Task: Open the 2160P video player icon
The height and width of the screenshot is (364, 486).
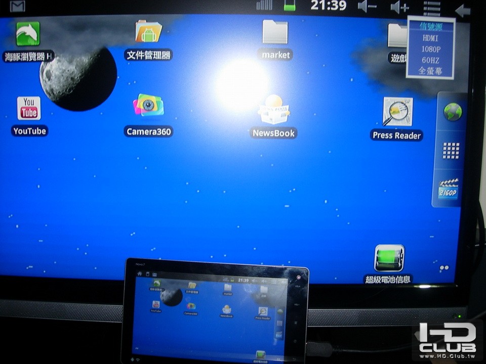Action: pyautogui.click(x=449, y=189)
